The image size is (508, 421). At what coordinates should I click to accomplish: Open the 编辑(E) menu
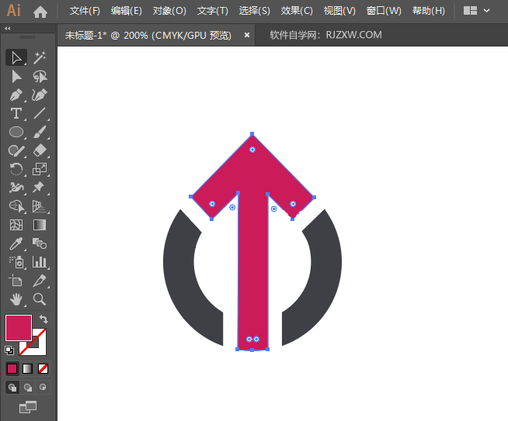127,11
